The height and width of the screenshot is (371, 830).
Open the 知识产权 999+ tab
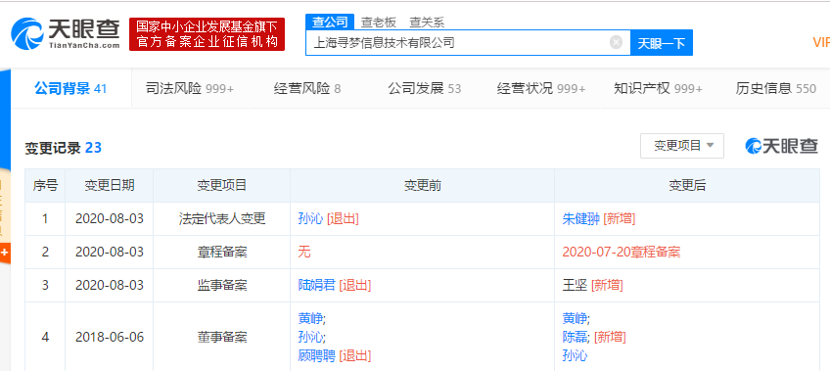[659, 88]
